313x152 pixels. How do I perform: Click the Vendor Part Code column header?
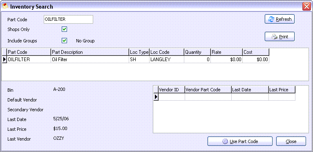tap(208, 90)
